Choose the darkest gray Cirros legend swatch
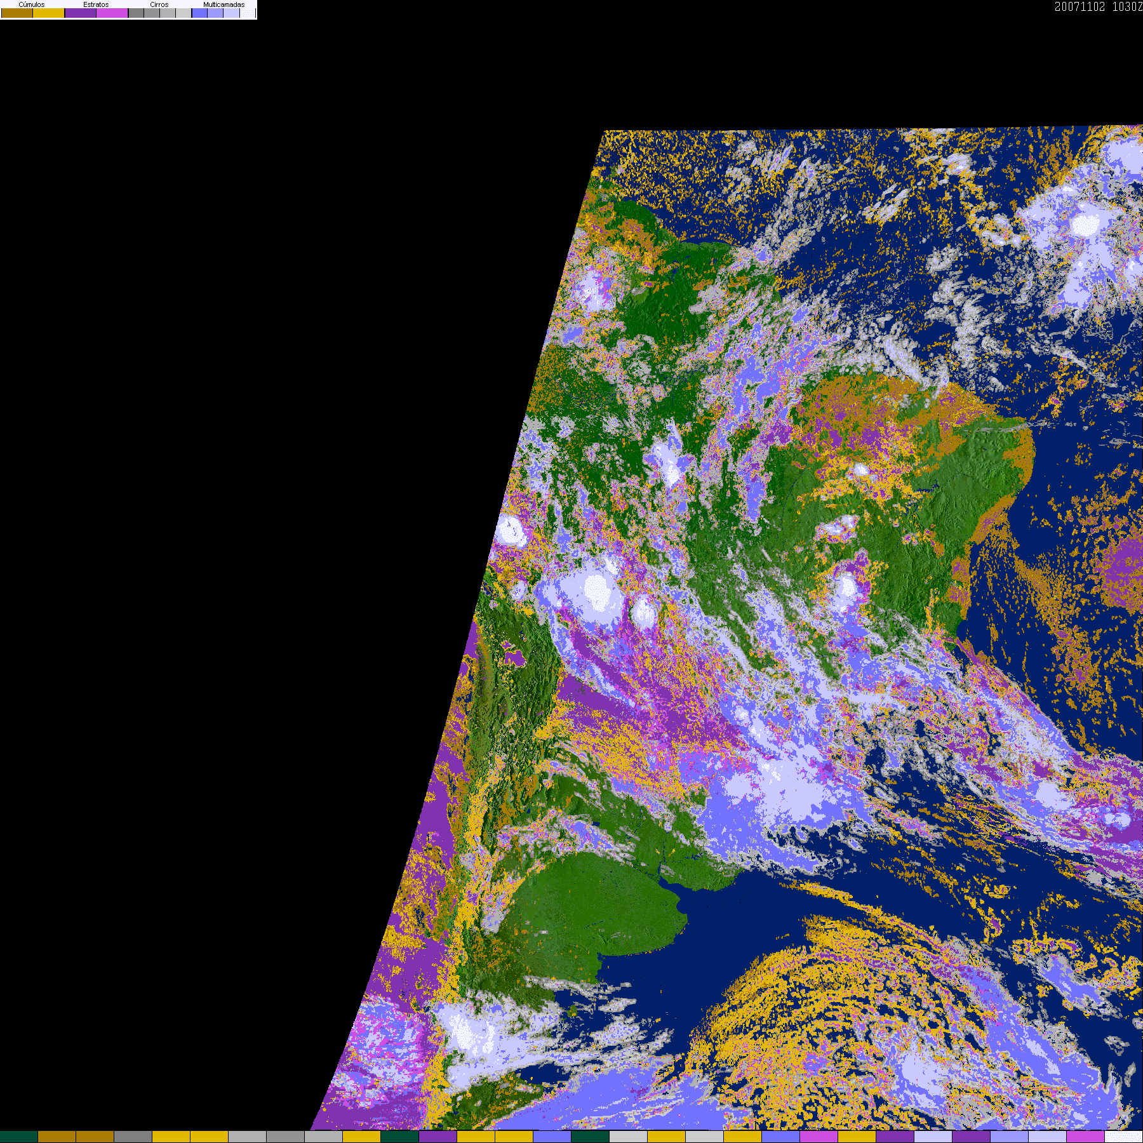The height and width of the screenshot is (1143, 1143). pyautogui.click(x=136, y=13)
